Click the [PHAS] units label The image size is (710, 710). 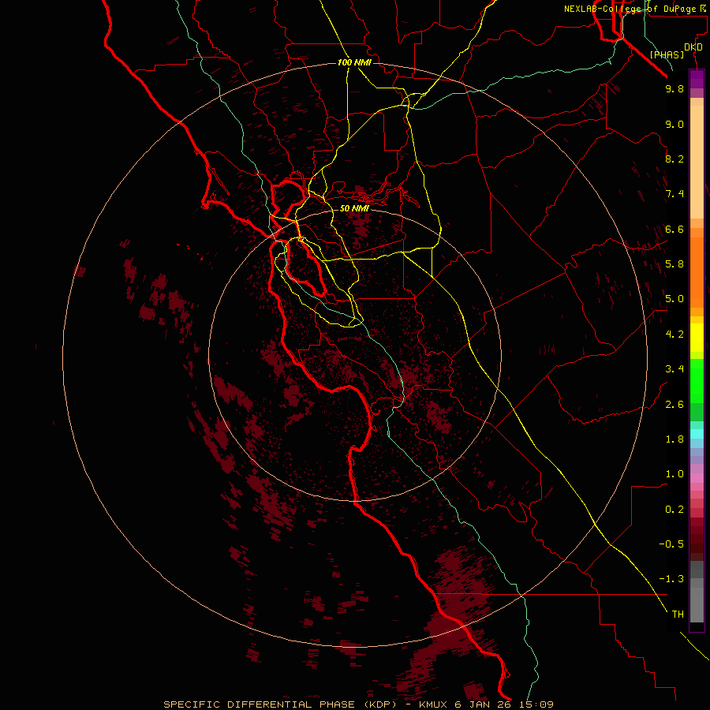(667, 54)
